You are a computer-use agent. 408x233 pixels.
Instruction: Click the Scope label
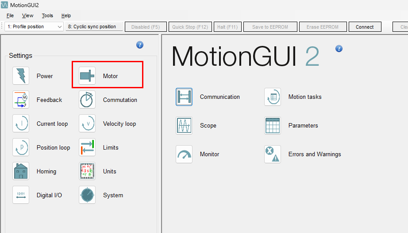point(208,126)
